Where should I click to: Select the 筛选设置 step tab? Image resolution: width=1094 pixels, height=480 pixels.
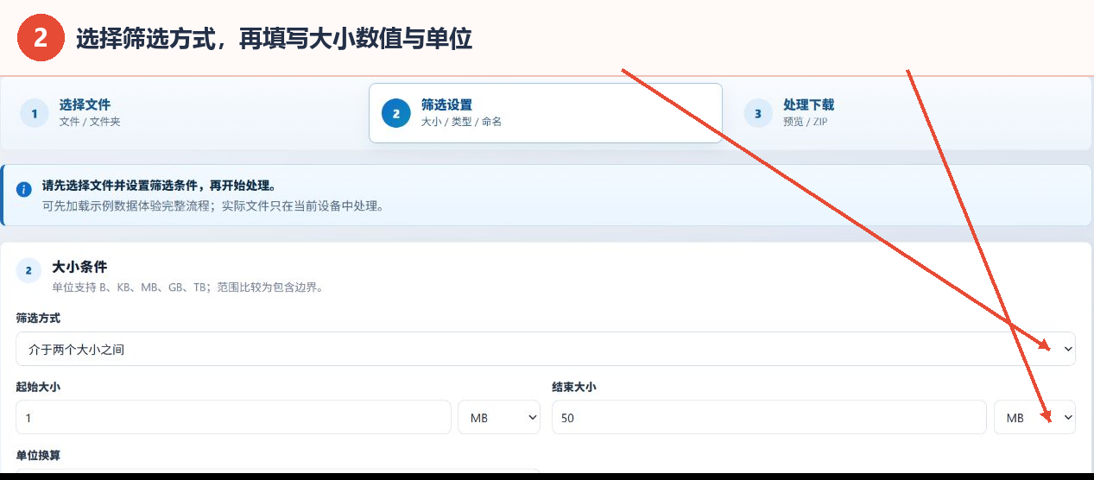coord(546,113)
